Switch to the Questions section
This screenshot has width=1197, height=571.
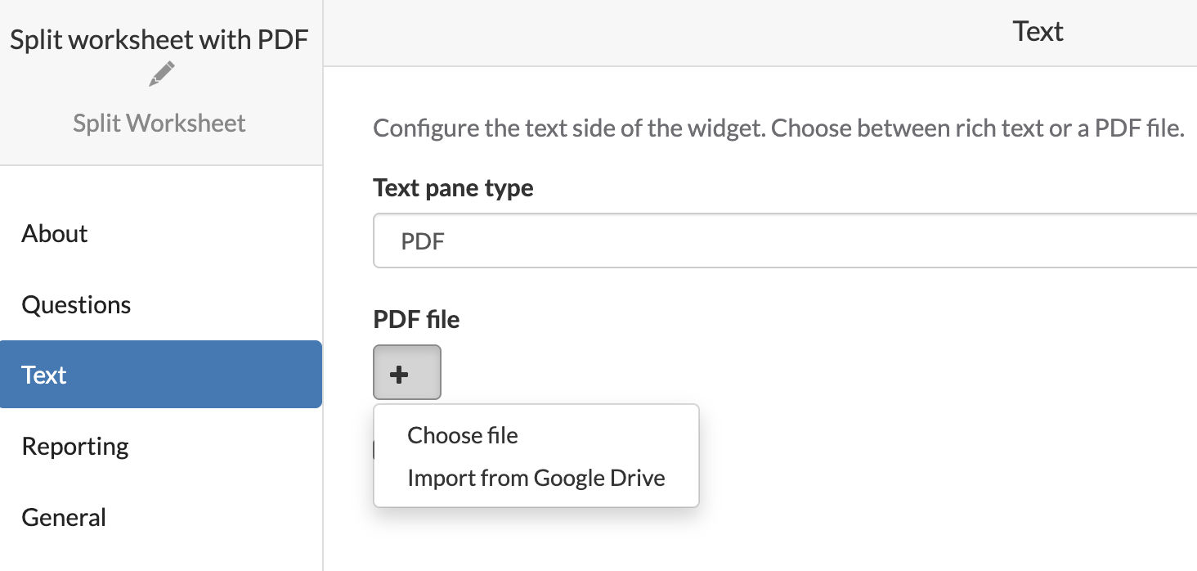[76, 304]
